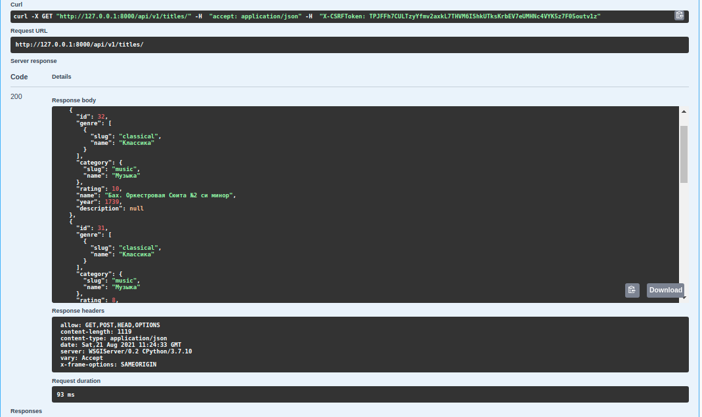Click the request URL text box
This screenshot has height=417, width=702.
(349, 45)
